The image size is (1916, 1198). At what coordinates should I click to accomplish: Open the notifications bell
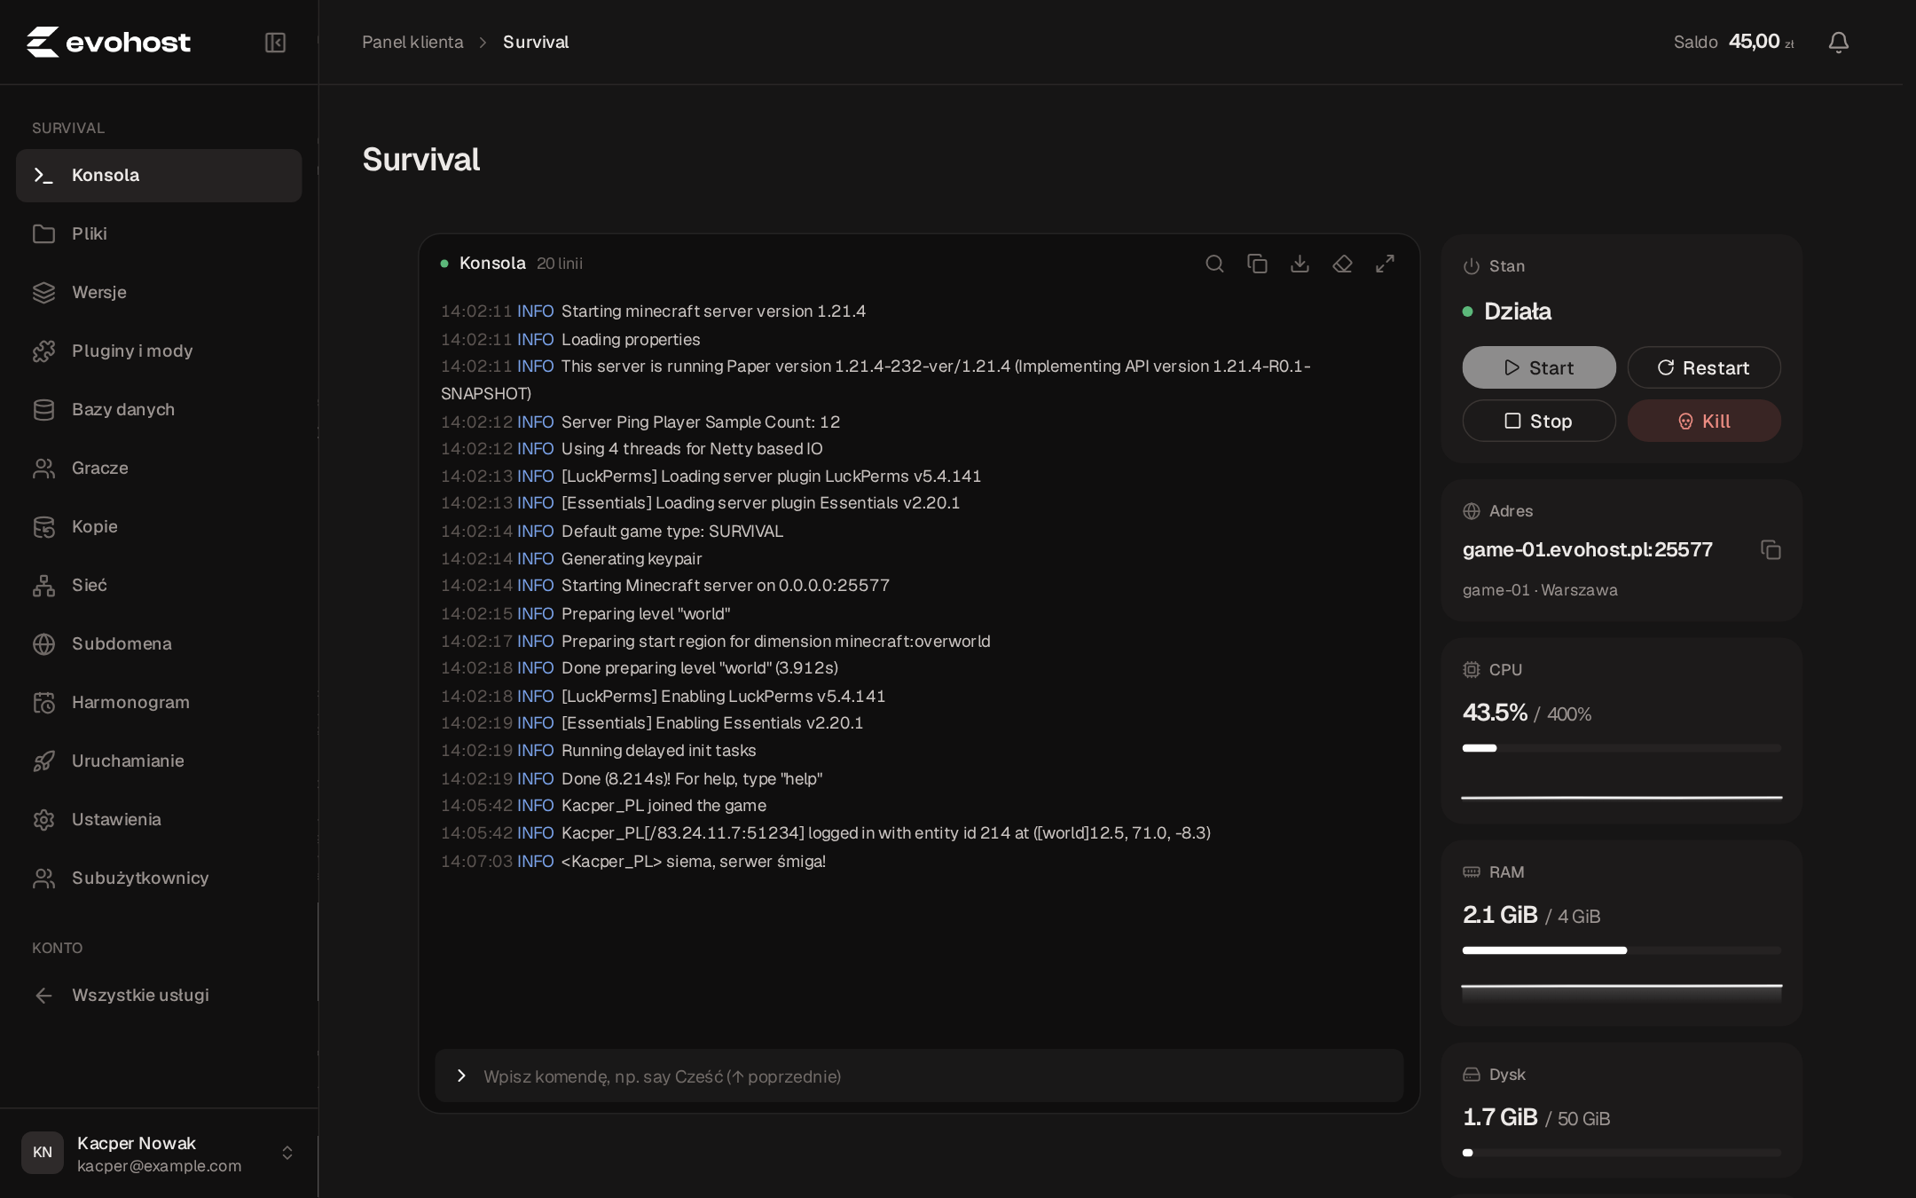click(1839, 43)
